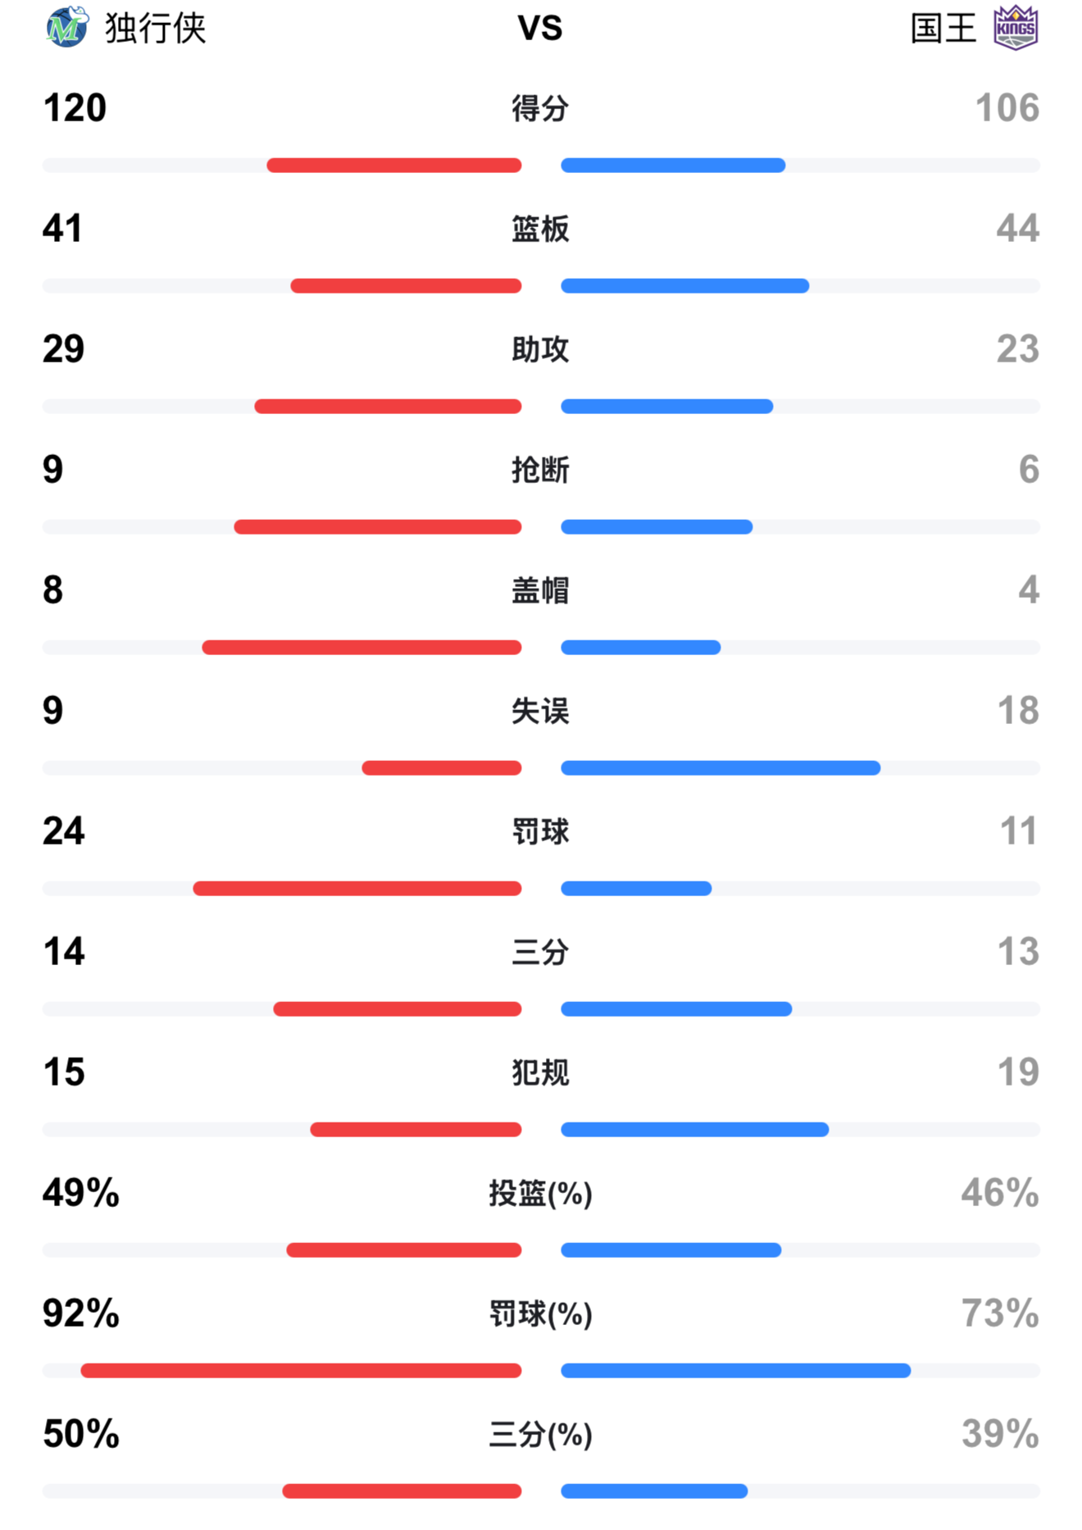
Task: Click the 助攻 stat label
Action: tap(540, 349)
